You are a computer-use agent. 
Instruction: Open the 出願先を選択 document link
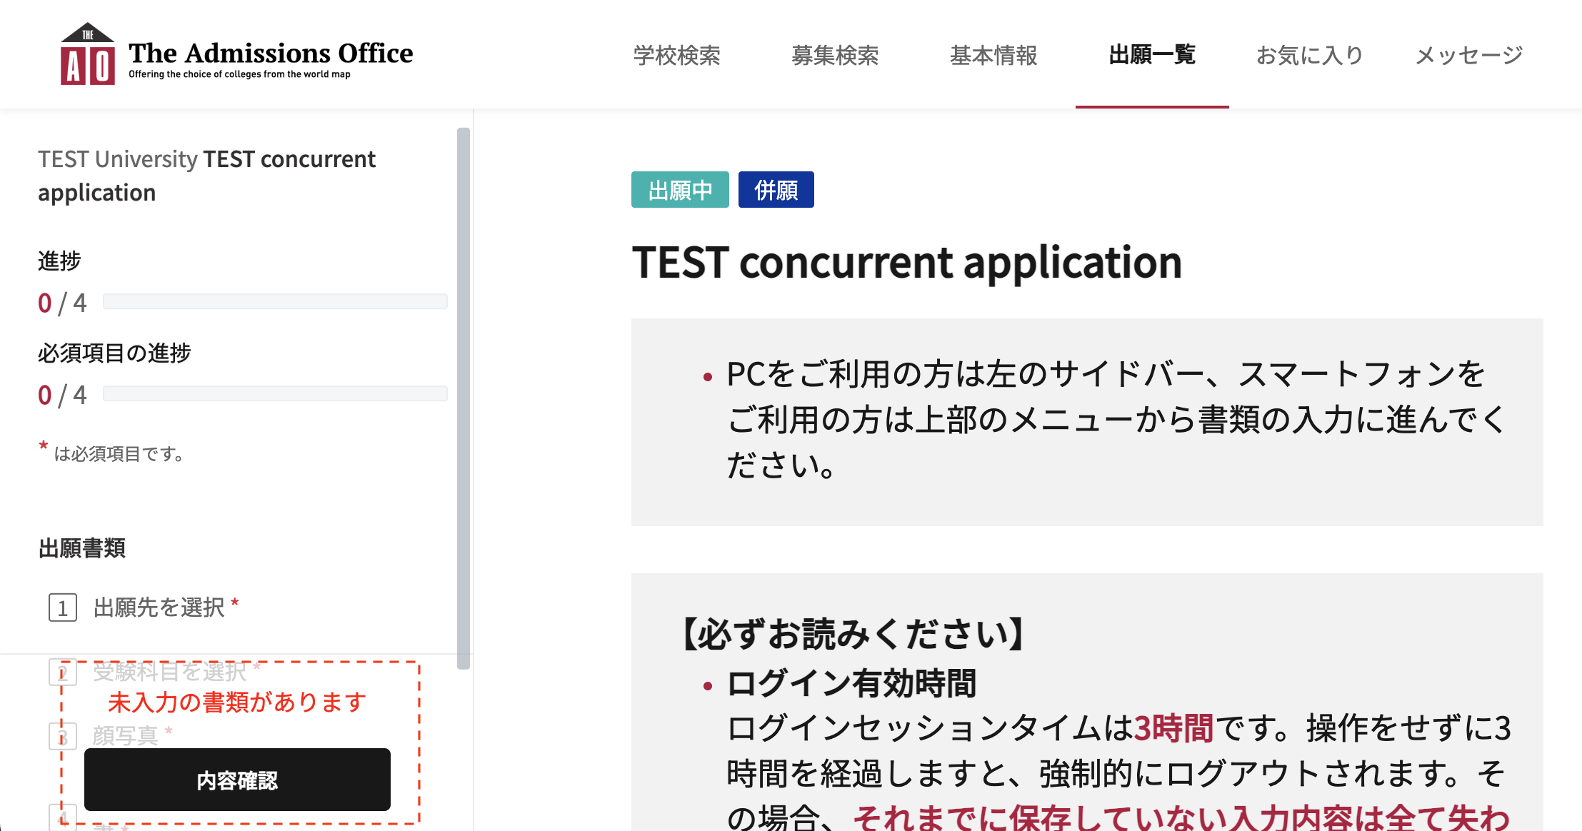[159, 608]
